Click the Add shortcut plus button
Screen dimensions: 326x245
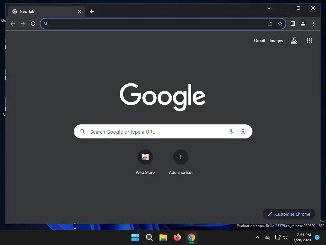181,157
